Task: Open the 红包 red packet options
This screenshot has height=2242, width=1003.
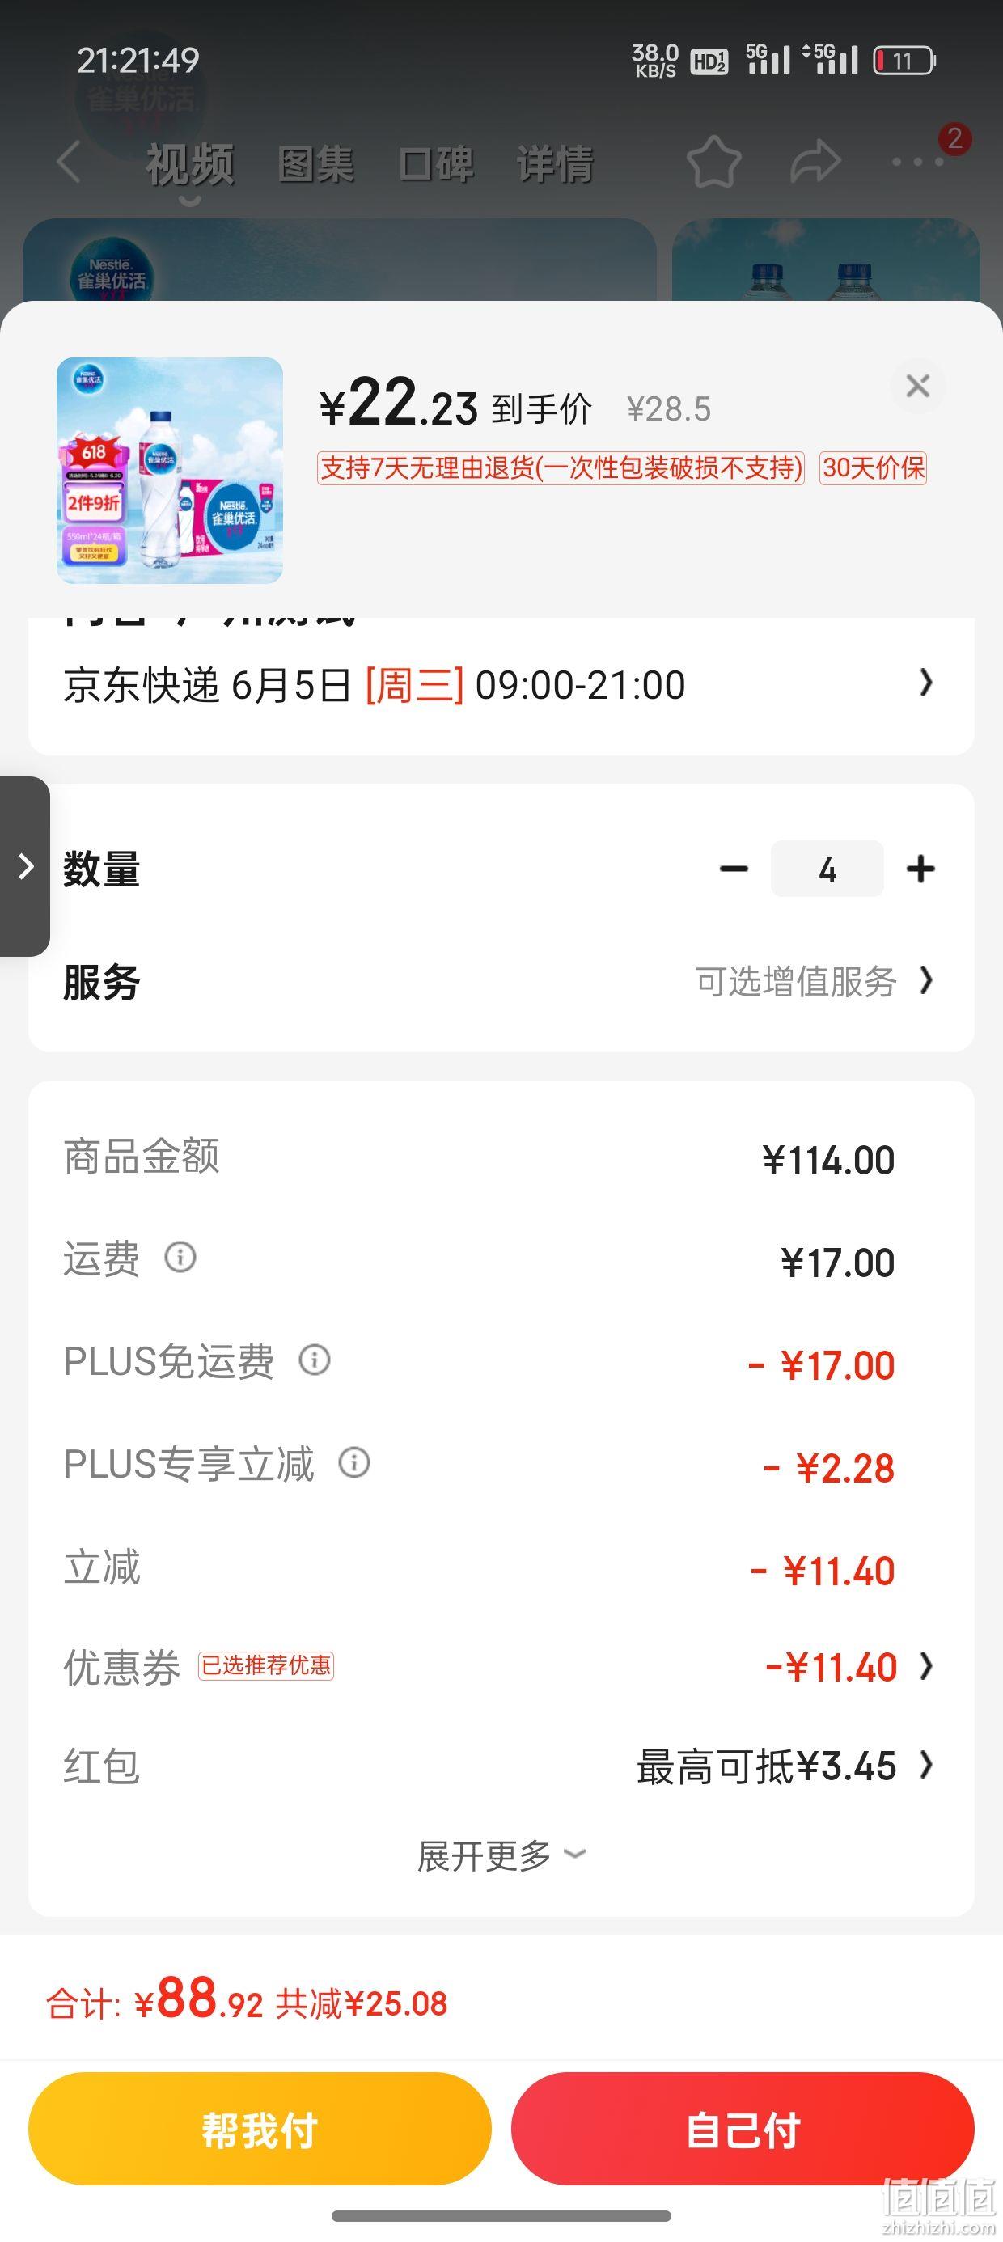Action: point(501,1766)
